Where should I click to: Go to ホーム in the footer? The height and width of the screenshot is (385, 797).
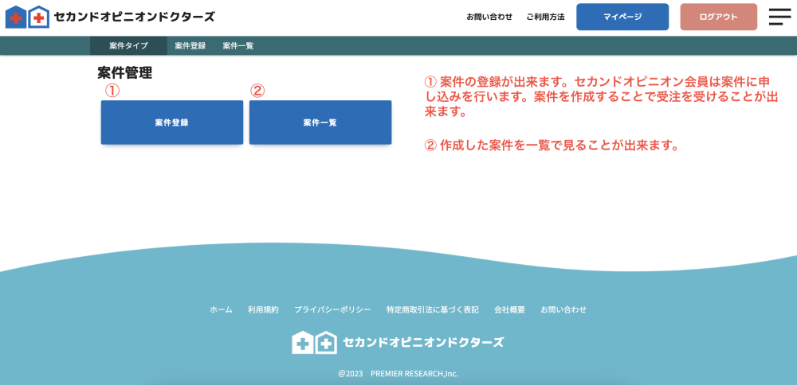pos(221,309)
